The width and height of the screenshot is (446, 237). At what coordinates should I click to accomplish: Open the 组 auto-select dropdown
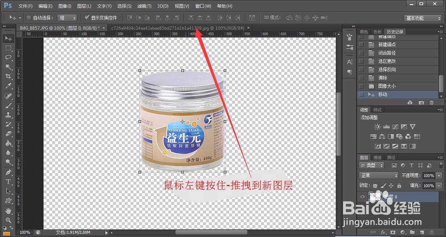(67, 18)
